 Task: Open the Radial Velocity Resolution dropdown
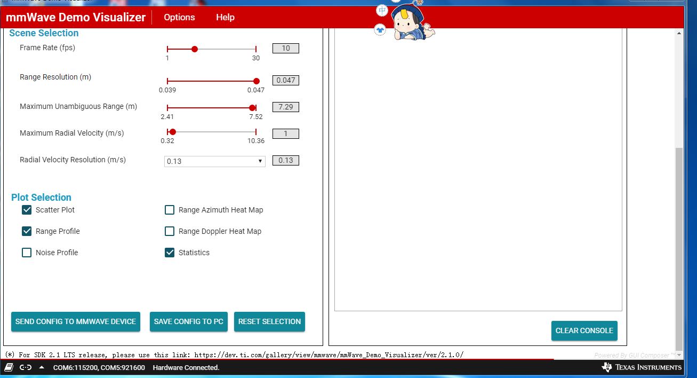(x=214, y=161)
